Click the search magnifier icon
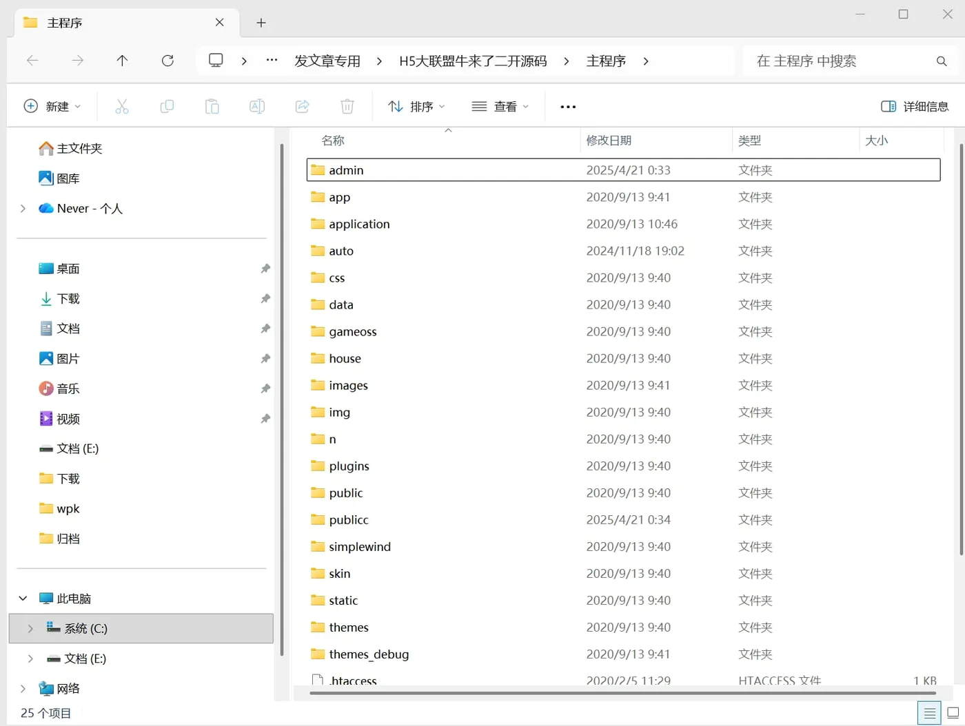This screenshot has height=726, width=965. 942,61
